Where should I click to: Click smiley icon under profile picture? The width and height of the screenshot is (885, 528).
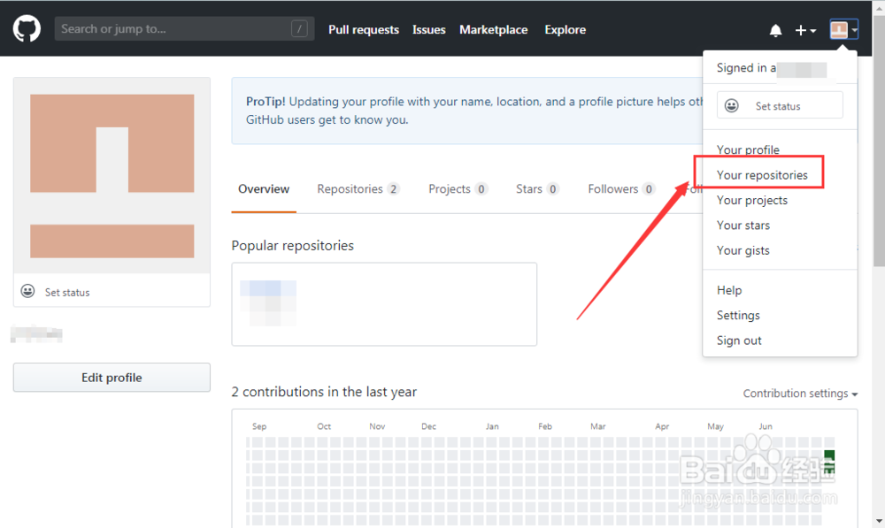pos(28,292)
